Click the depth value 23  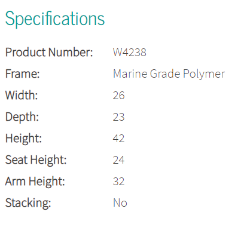pyautogui.click(x=119, y=117)
